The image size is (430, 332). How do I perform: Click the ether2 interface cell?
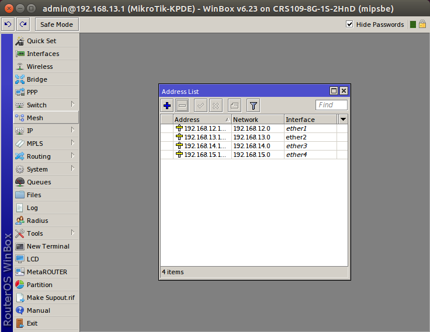coord(310,137)
